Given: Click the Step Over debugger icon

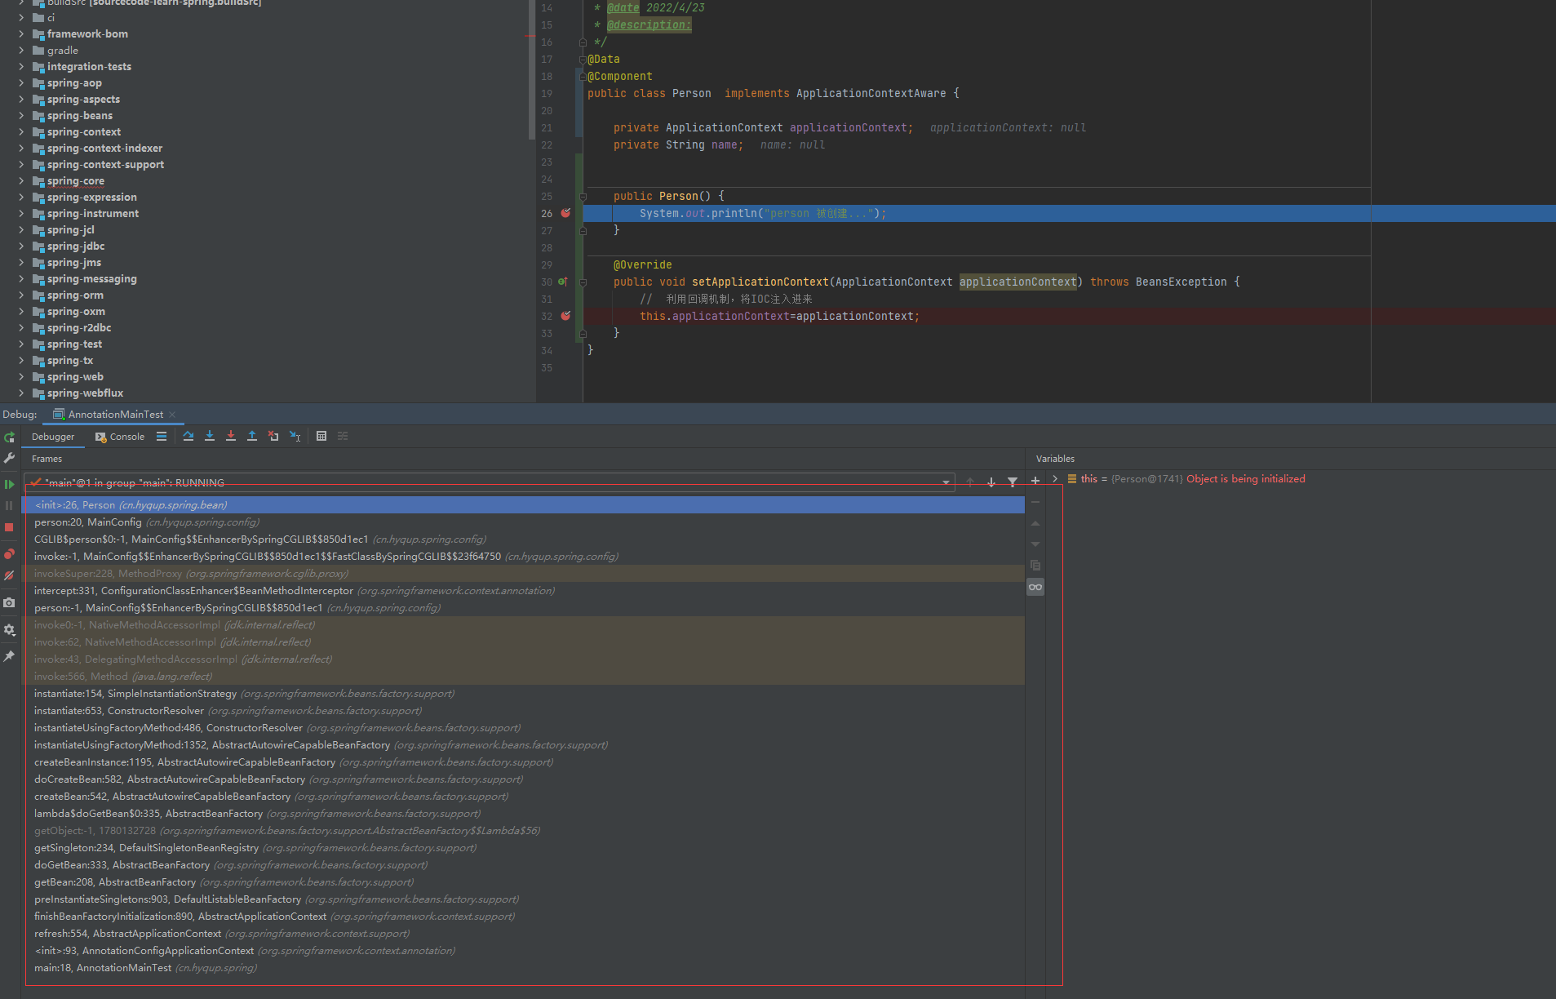Looking at the screenshot, I should click(188, 436).
